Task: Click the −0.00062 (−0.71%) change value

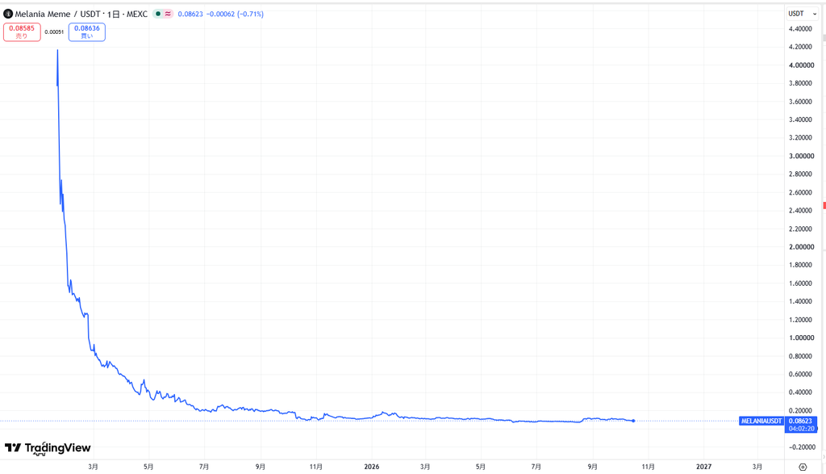Action: coord(235,14)
